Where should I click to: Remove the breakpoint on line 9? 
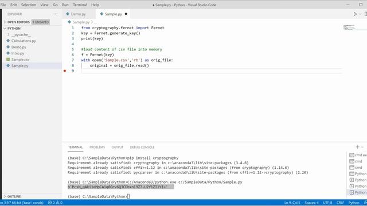pos(65,71)
